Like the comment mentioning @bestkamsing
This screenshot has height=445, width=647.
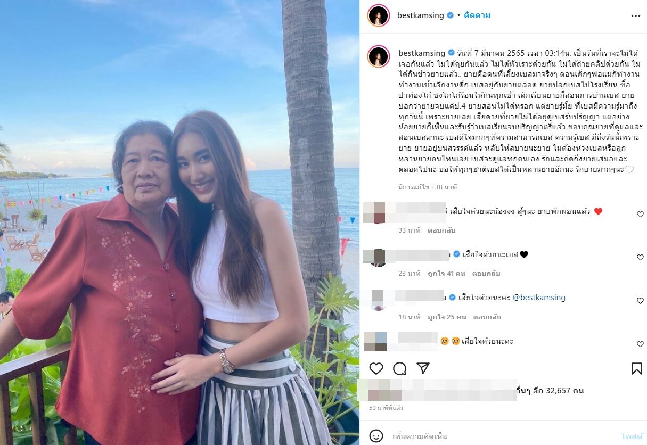[x=640, y=301]
